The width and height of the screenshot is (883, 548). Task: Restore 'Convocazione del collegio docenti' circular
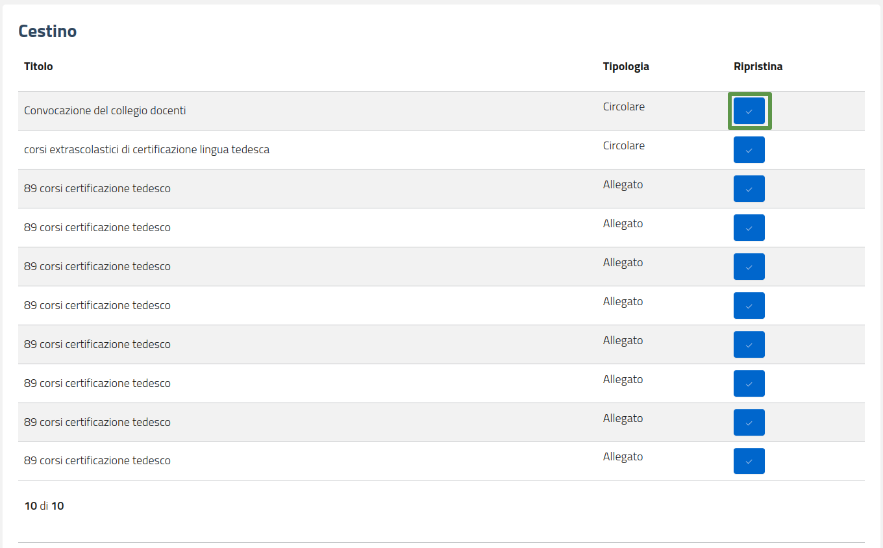(x=749, y=111)
